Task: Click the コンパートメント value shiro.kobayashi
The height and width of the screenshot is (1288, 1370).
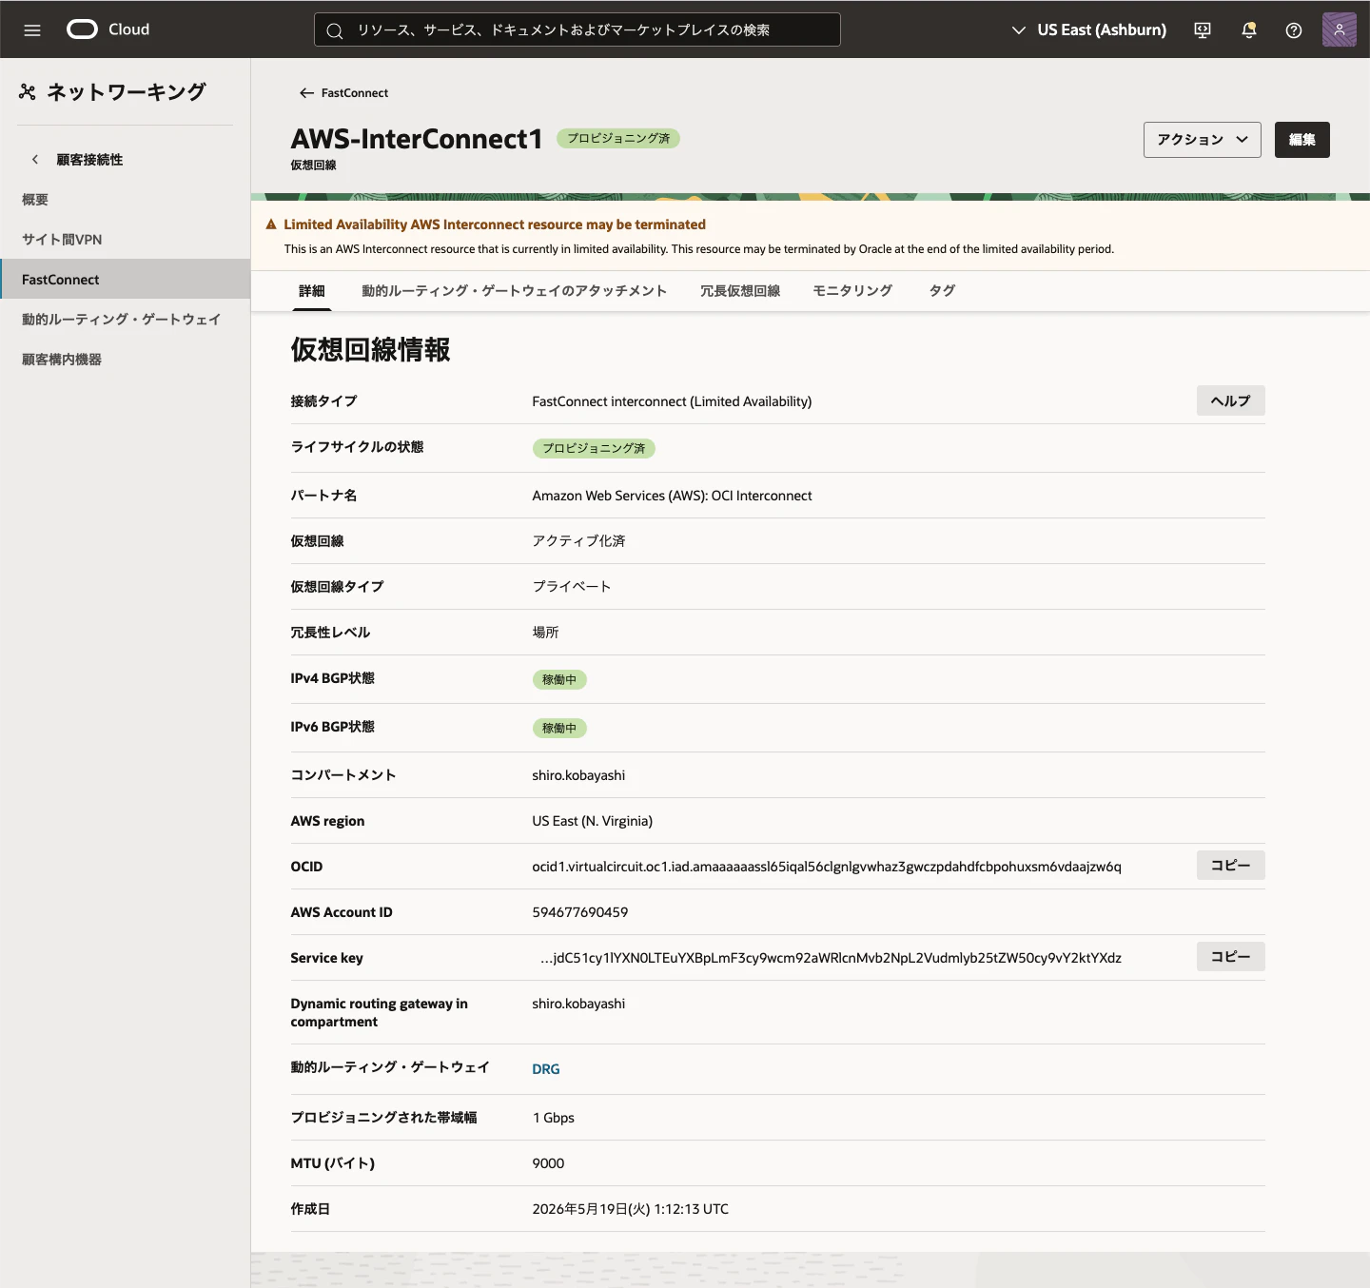Action: [x=578, y=775]
